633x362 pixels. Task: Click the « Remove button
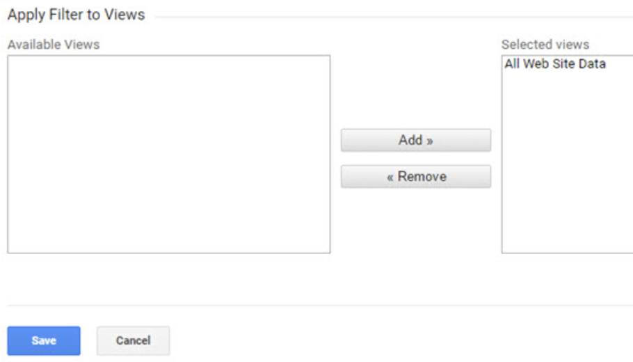pyautogui.click(x=416, y=177)
